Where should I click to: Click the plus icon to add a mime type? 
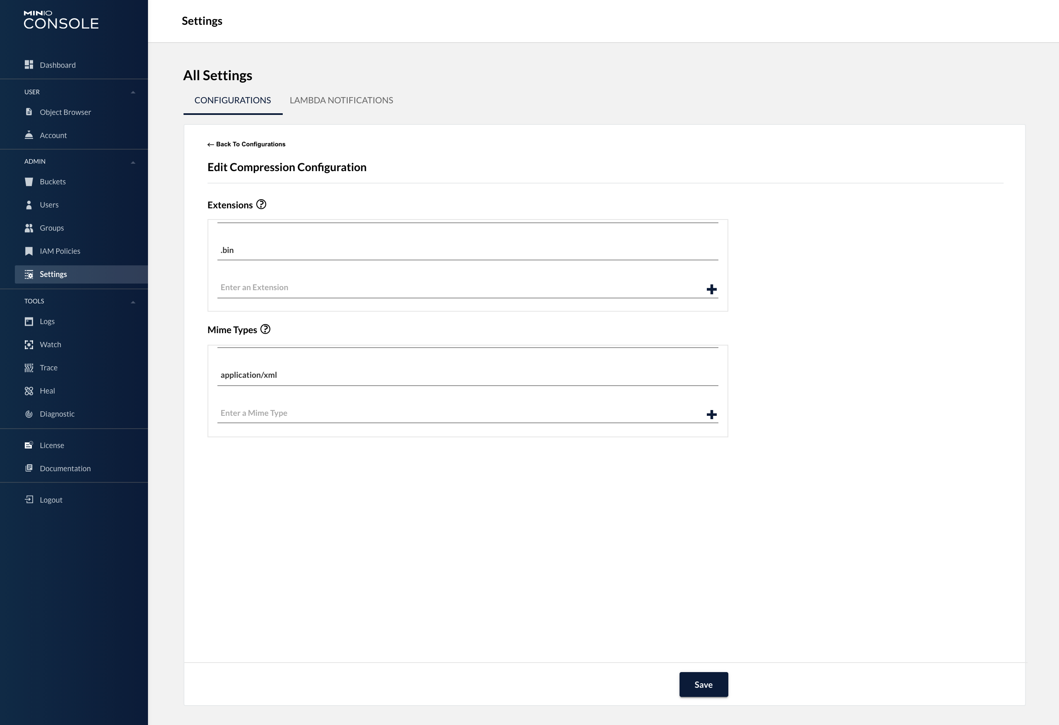[x=711, y=415]
